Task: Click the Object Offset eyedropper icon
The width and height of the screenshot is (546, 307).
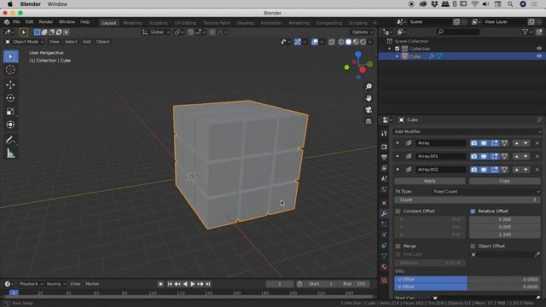Action: (537, 255)
